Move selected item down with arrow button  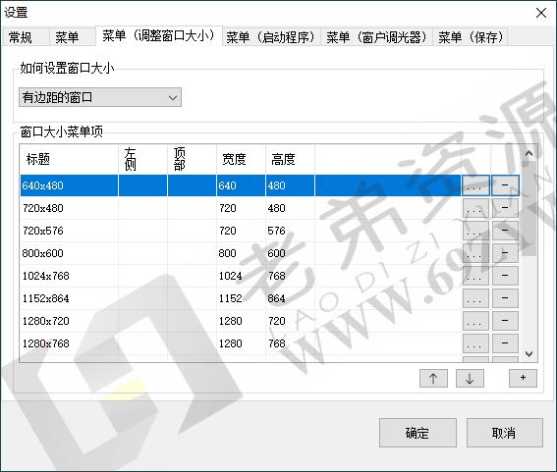tap(470, 378)
